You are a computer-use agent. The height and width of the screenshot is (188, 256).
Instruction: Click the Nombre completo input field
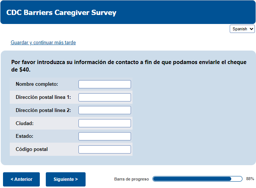pyautogui.click(x=104, y=84)
